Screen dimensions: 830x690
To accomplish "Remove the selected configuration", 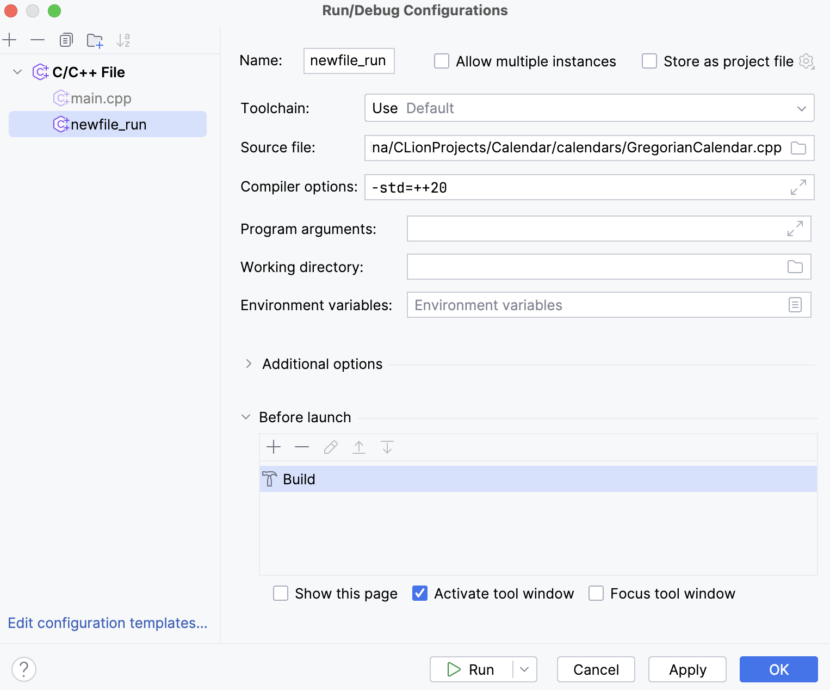I will pos(37,40).
